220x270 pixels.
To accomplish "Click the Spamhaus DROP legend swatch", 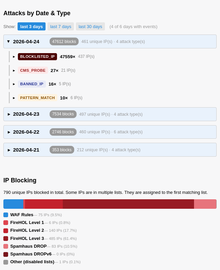I will pyautogui.click(x=6, y=246).
